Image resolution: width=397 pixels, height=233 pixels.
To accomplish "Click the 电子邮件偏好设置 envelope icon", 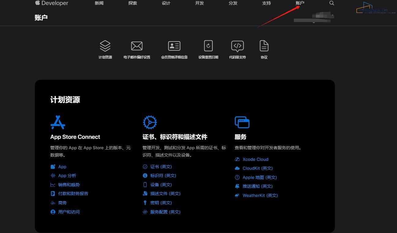I will tap(137, 46).
